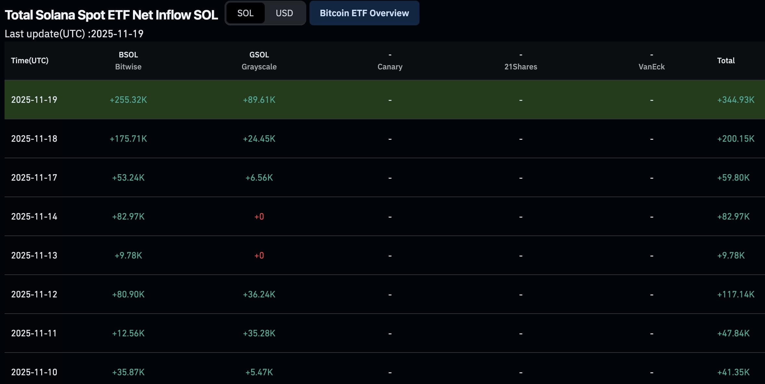Click the +89.61K Grayscale inflow value
Image resolution: width=765 pixels, height=384 pixels.
[259, 100]
